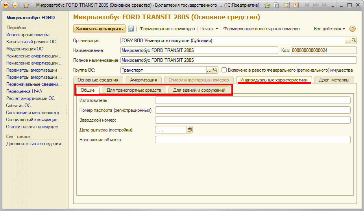Select the Общие sub-tab
This screenshot has height=211, width=364.
click(88, 90)
